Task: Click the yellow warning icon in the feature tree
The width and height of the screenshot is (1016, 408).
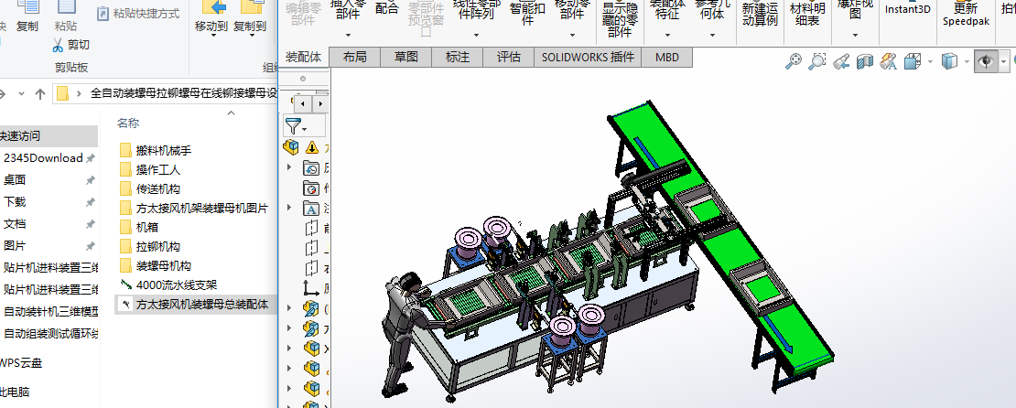Action: 312,147
